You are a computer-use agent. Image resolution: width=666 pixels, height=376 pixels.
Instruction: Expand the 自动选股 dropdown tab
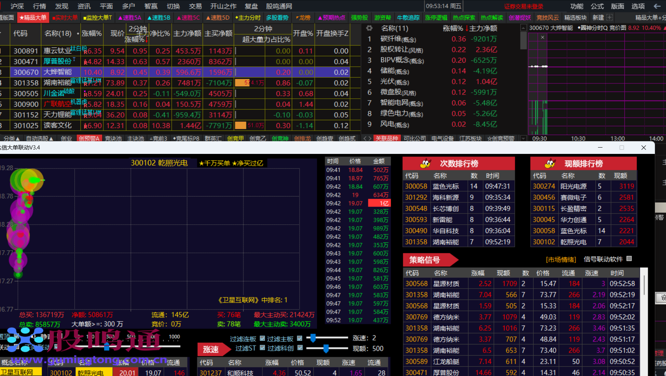39,138
